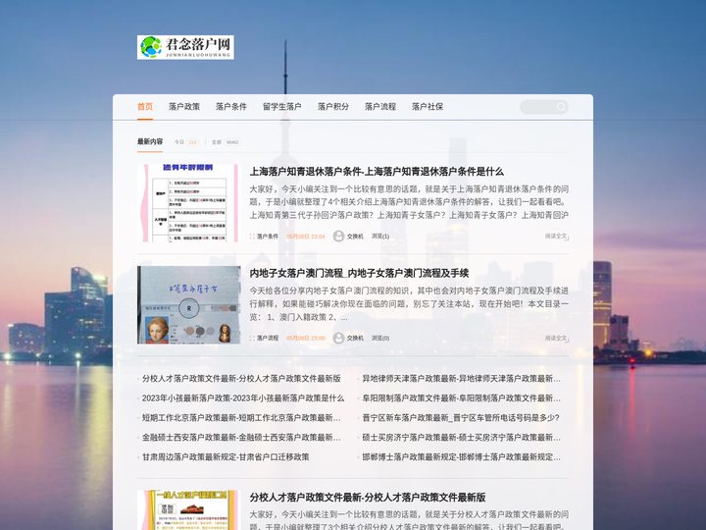Open list link 阜阳限制落户政策文件最新
Viewport: 706px width, 530px height.
462,397
